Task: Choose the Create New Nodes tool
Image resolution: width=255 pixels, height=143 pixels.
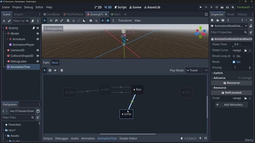Action: [50, 70]
